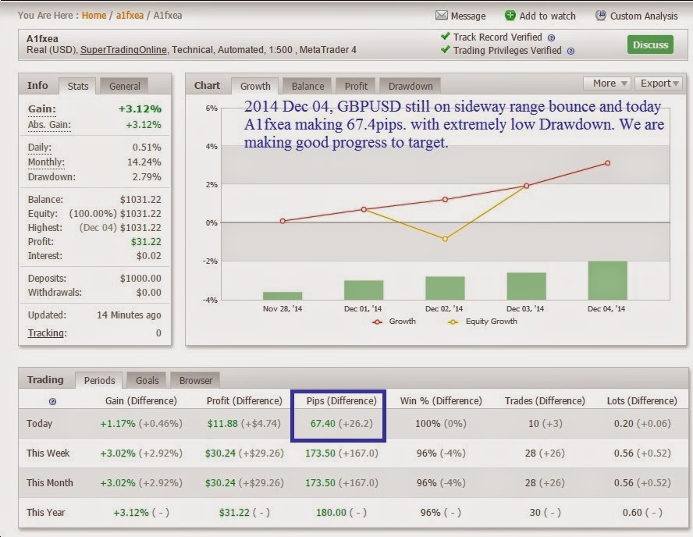Select the Balance chart tab
This screenshot has height=537, width=693.
click(x=307, y=86)
